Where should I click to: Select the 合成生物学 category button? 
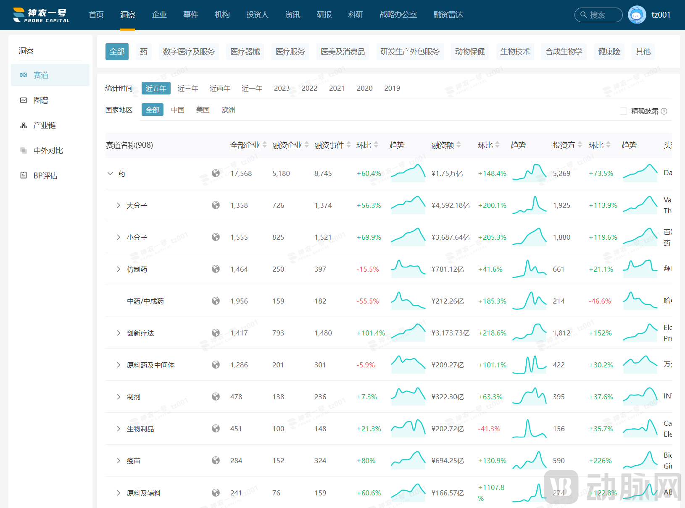564,51
